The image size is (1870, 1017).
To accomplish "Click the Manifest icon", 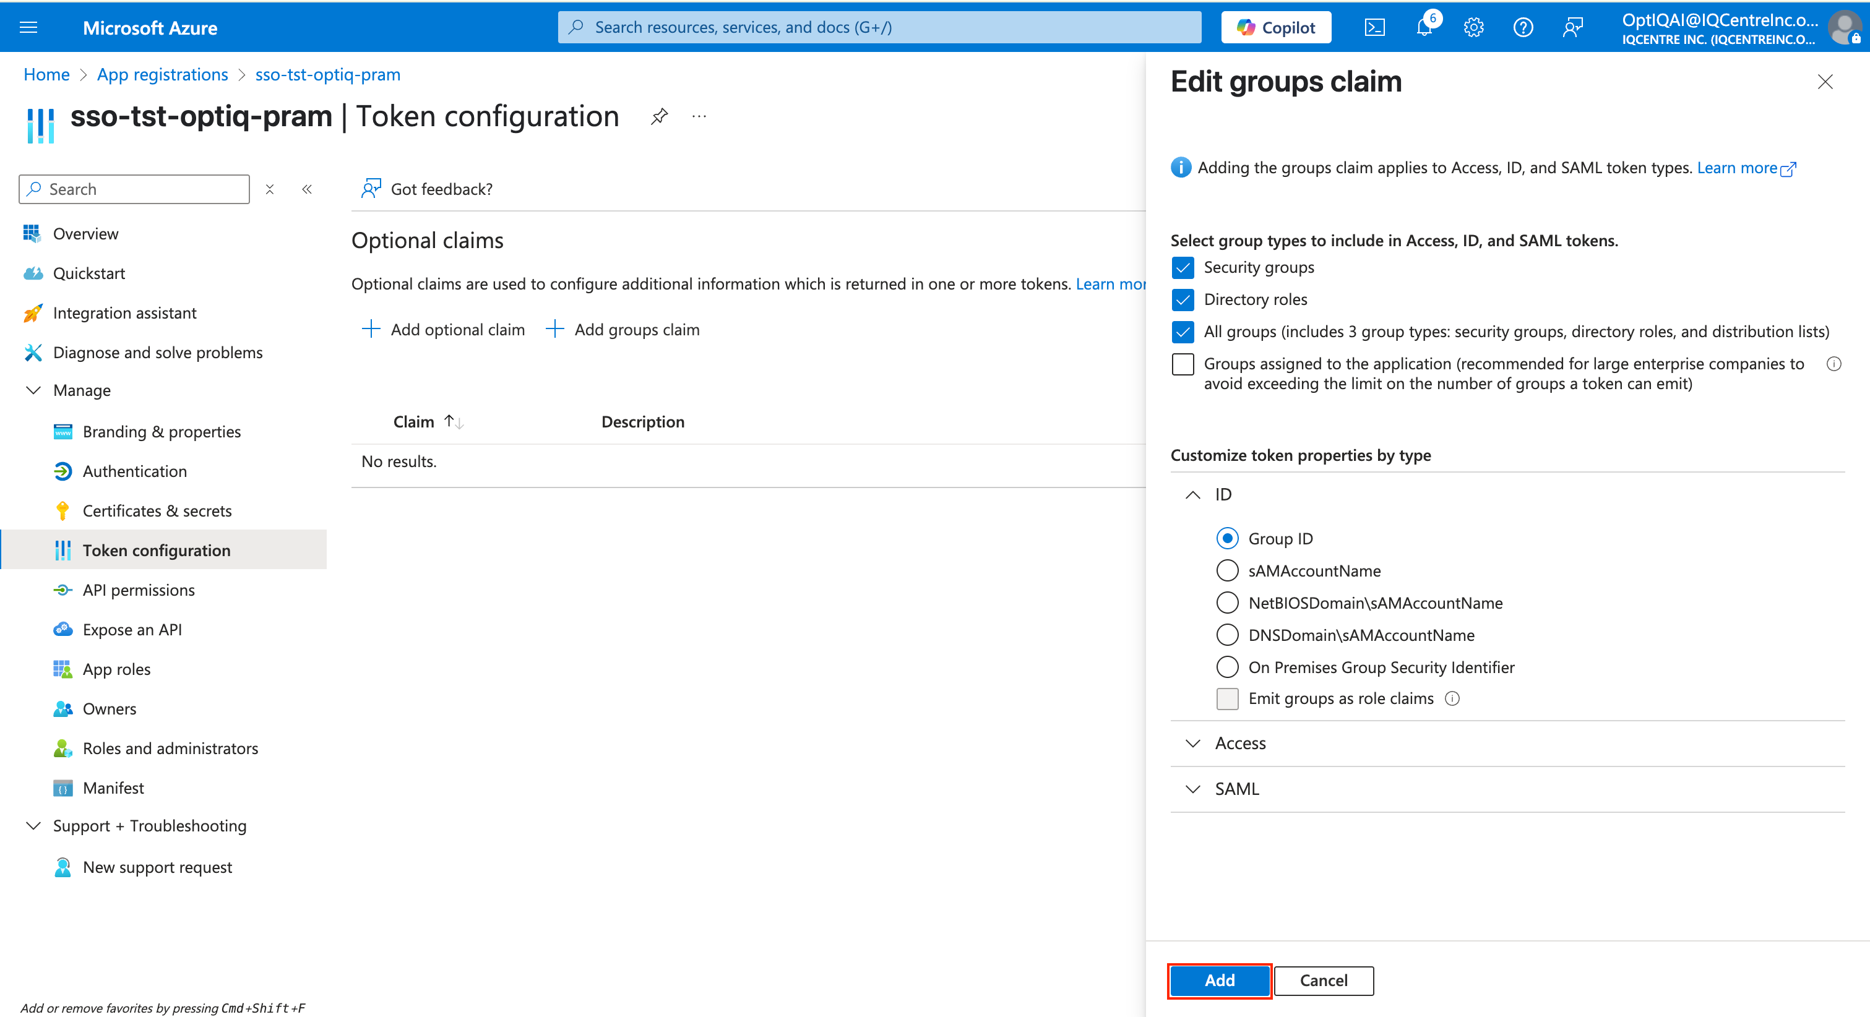I will click(x=62, y=787).
